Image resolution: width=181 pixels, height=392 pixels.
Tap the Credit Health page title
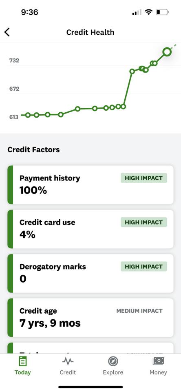click(x=90, y=32)
